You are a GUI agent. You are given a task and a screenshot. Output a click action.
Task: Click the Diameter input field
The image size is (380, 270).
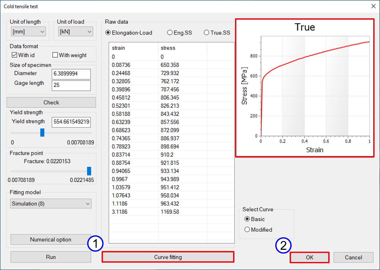click(71, 74)
